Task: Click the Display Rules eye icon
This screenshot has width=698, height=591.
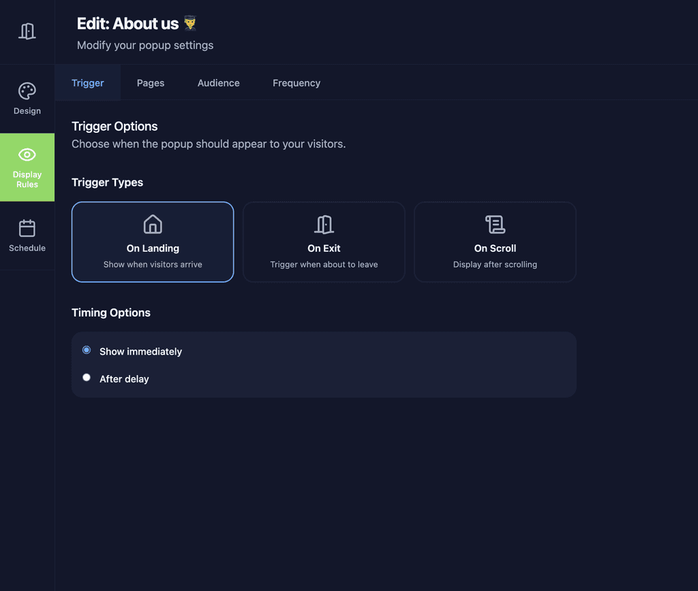Action: [x=27, y=155]
